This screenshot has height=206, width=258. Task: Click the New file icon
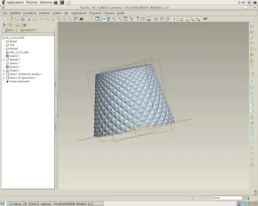(5, 19)
